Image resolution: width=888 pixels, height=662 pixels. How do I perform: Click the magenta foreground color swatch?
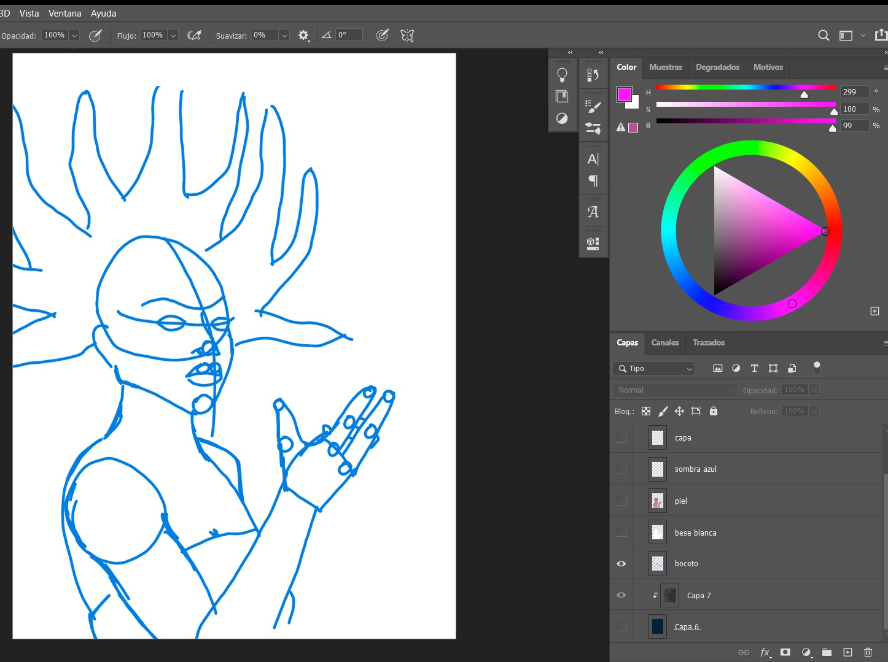(624, 94)
